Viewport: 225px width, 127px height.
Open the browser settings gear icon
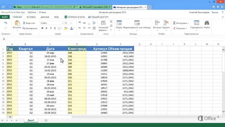tap(222, 7)
